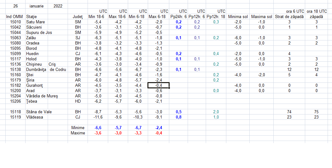Click the Zalău station name

point(36,38)
